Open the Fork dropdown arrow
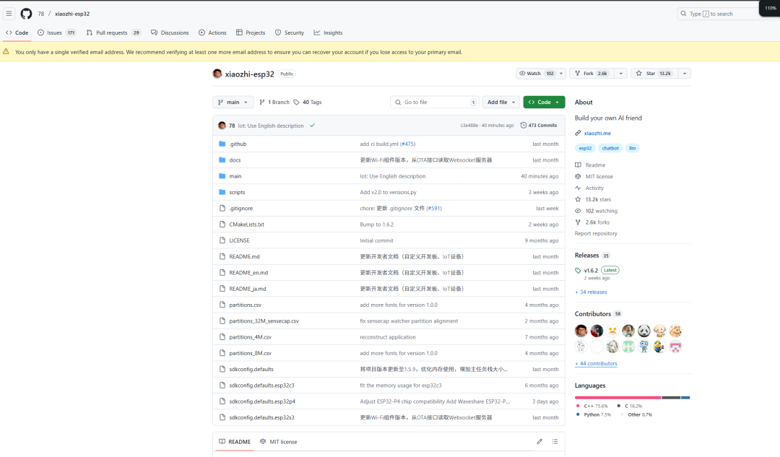 (x=621, y=73)
